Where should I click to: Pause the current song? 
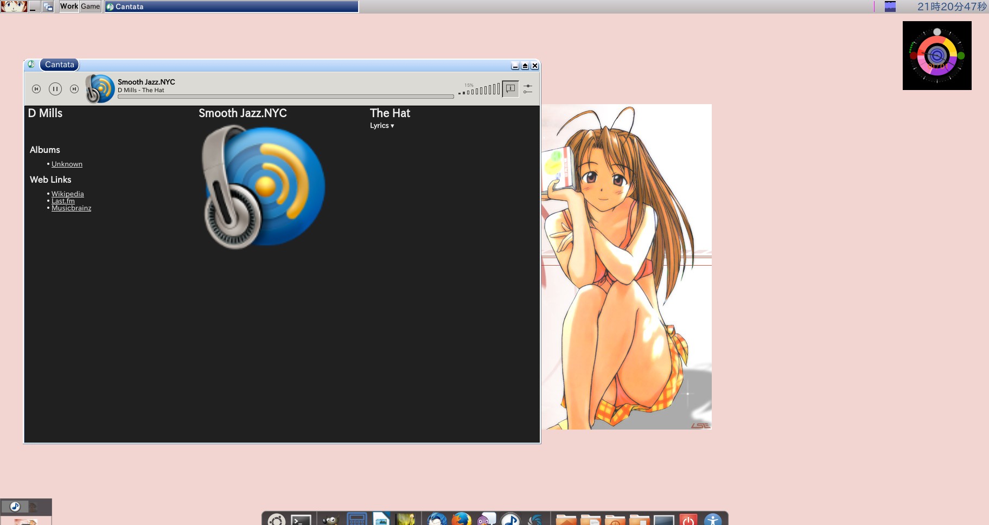point(55,89)
